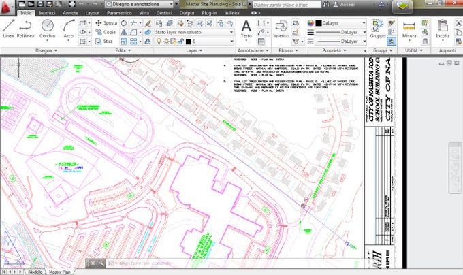
Task: Click the help search keyword field
Action: [287, 5]
